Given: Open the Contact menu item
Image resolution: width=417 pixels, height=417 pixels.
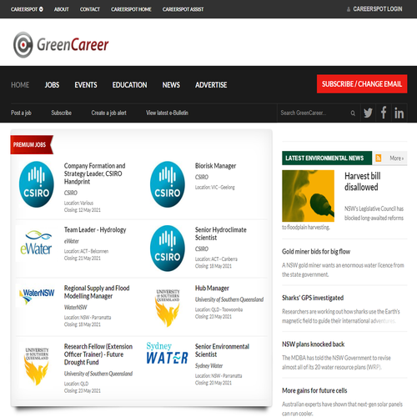Looking at the screenshot, I should click(90, 9).
